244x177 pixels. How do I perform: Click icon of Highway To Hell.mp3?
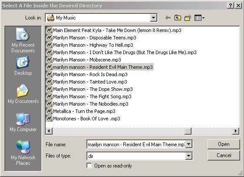coord(49,45)
